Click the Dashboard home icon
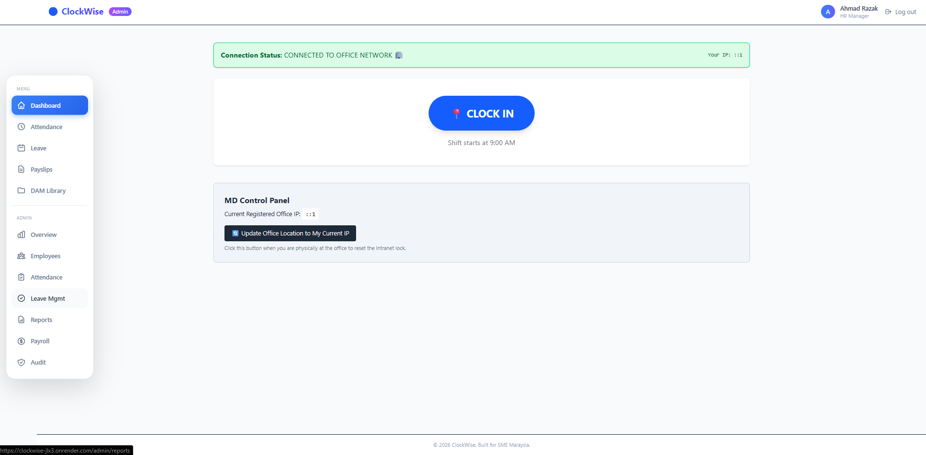 21,105
